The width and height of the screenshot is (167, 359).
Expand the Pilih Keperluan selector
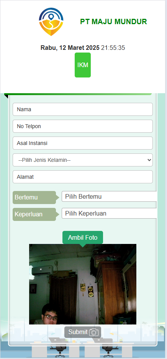[109, 213]
